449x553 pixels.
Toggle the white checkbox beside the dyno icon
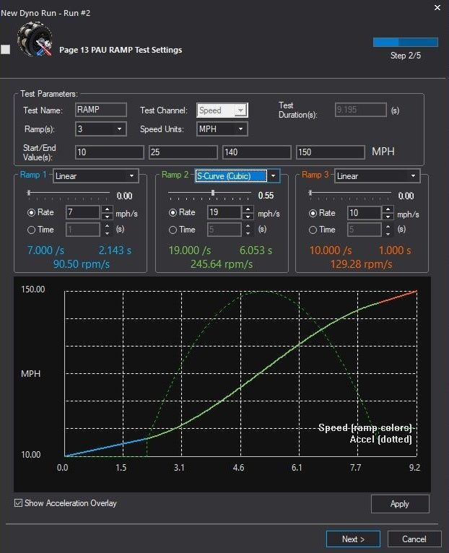6,49
